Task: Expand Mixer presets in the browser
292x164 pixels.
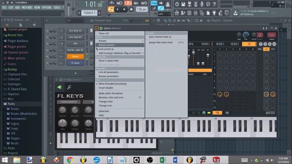Action: click(16, 58)
